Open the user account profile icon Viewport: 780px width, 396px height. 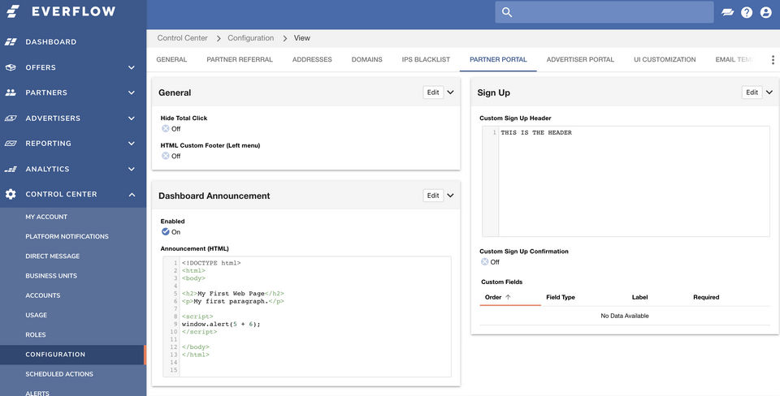point(765,12)
